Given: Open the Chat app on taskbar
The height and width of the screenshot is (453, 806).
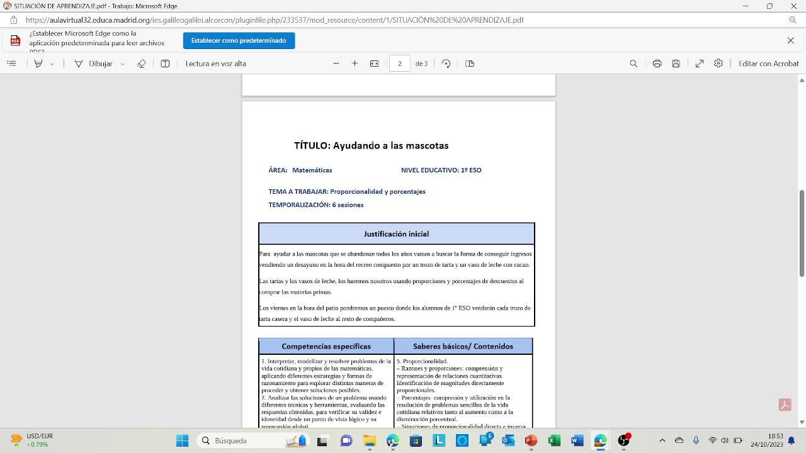Looking at the screenshot, I should point(346,440).
